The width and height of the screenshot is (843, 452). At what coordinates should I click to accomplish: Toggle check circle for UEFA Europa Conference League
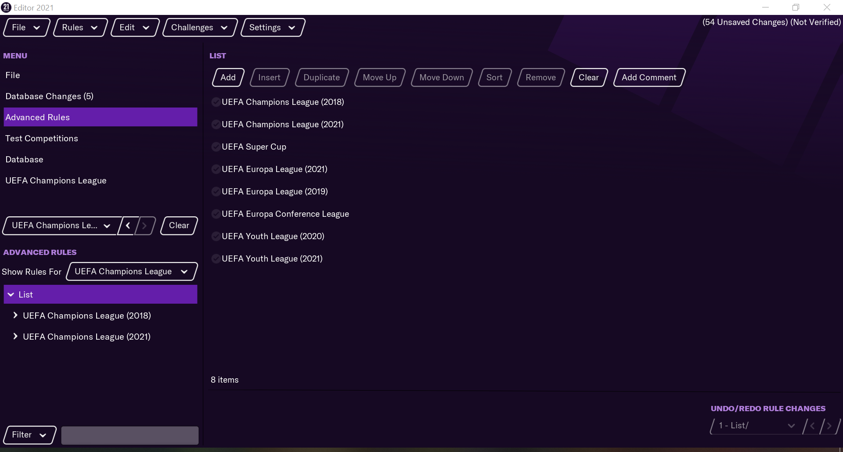click(216, 214)
